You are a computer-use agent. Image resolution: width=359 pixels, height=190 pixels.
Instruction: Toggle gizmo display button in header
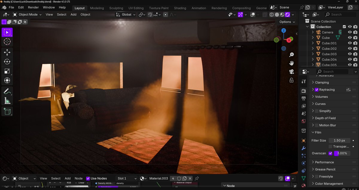(x=240, y=15)
